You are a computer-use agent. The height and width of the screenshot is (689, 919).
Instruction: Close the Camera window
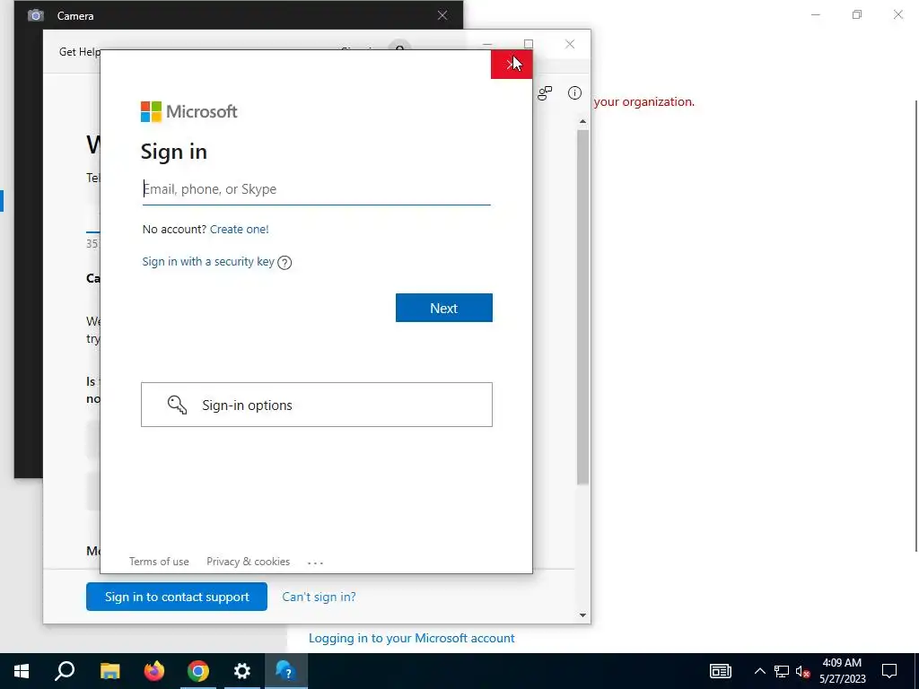pos(442,15)
